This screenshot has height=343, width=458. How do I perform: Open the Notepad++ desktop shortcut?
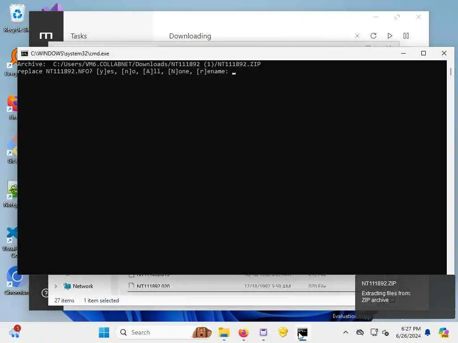(11, 194)
